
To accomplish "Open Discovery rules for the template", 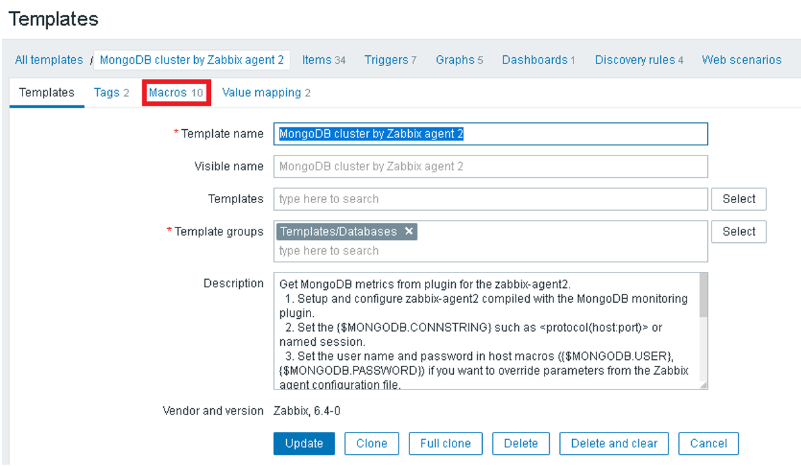I will coord(639,60).
